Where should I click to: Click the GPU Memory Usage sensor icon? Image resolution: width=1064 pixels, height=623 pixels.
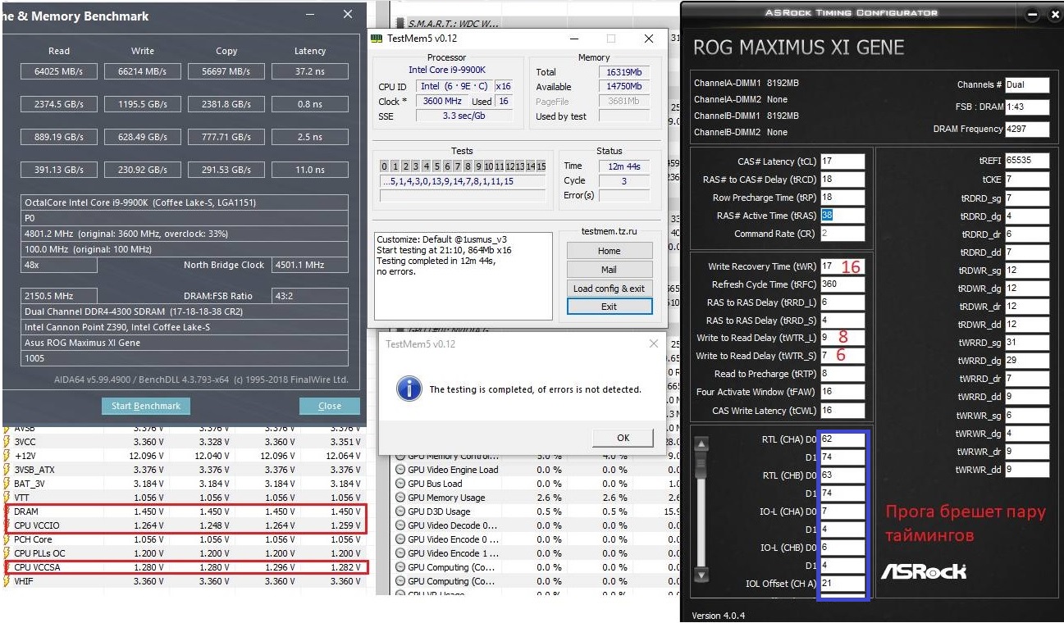pyautogui.click(x=400, y=498)
